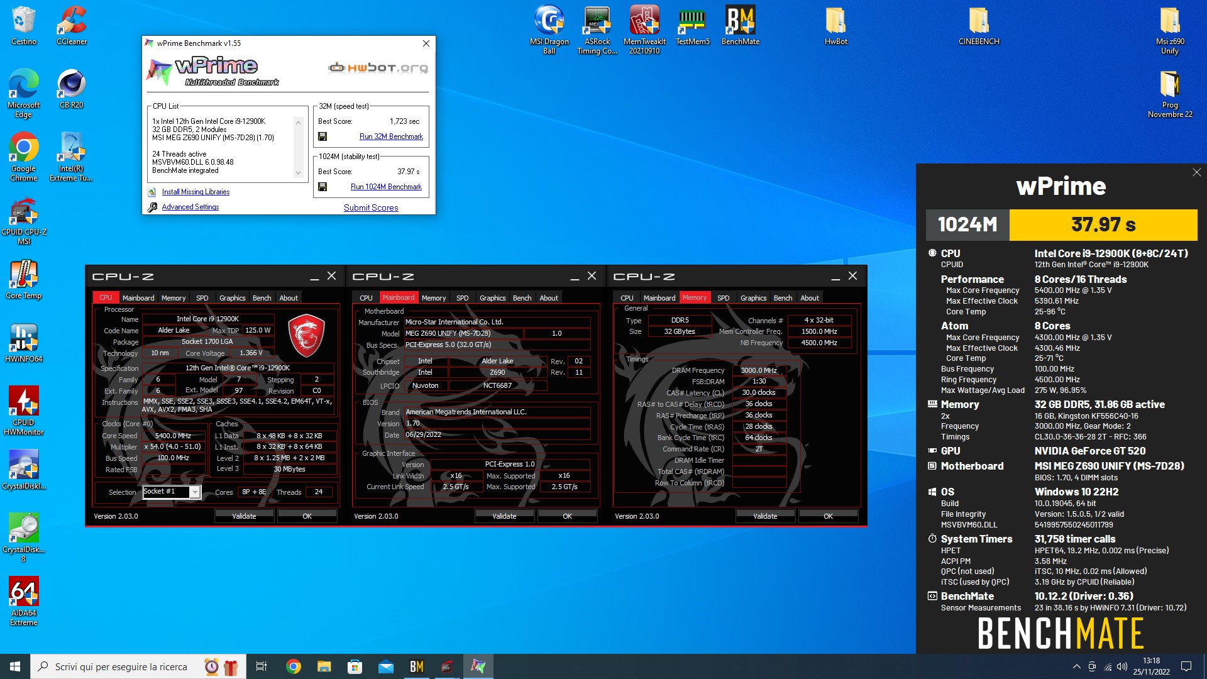
Task: Open About tab in third CPU-Z window
Action: 810,298
